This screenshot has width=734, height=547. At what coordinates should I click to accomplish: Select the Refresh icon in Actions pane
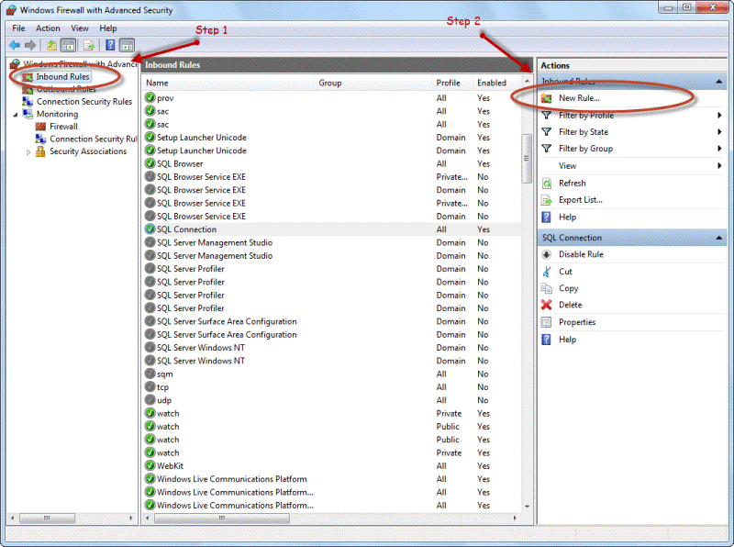point(549,183)
